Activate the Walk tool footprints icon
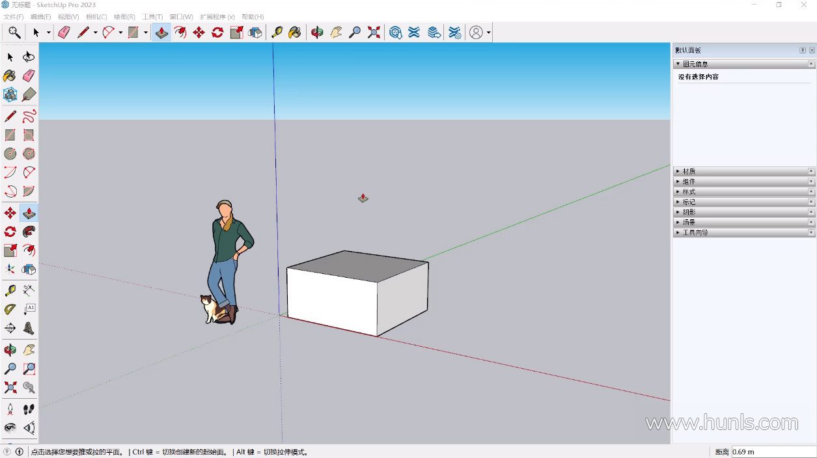Screen dimensions: 817x458 [29, 409]
